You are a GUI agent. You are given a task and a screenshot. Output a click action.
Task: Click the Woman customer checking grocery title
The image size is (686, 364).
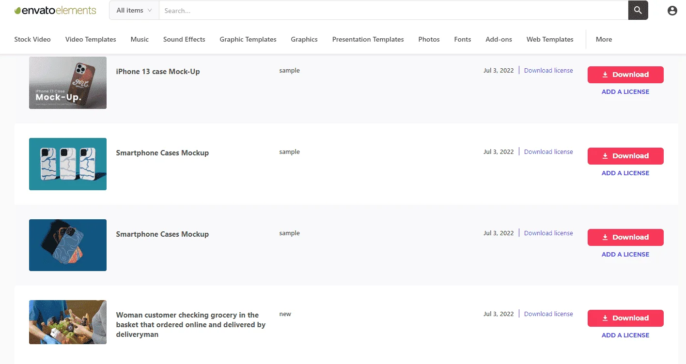click(191, 324)
